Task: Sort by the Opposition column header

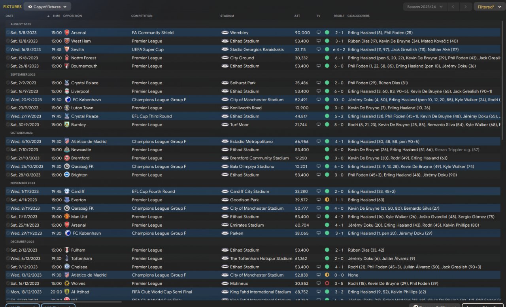Action: (x=73, y=16)
